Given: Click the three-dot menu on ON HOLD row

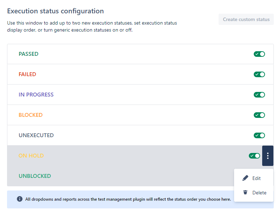Looking at the screenshot, I should pos(268,156).
